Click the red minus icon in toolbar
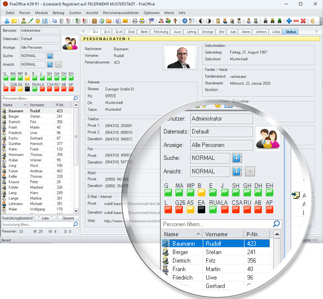The height and width of the screenshot is (299, 323). [296, 21]
